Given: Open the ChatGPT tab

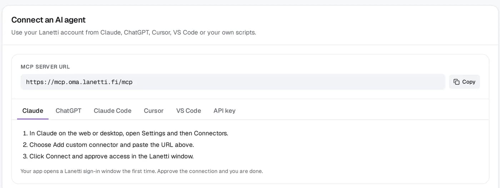Looking at the screenshot, I should click(x=69, y=111).
